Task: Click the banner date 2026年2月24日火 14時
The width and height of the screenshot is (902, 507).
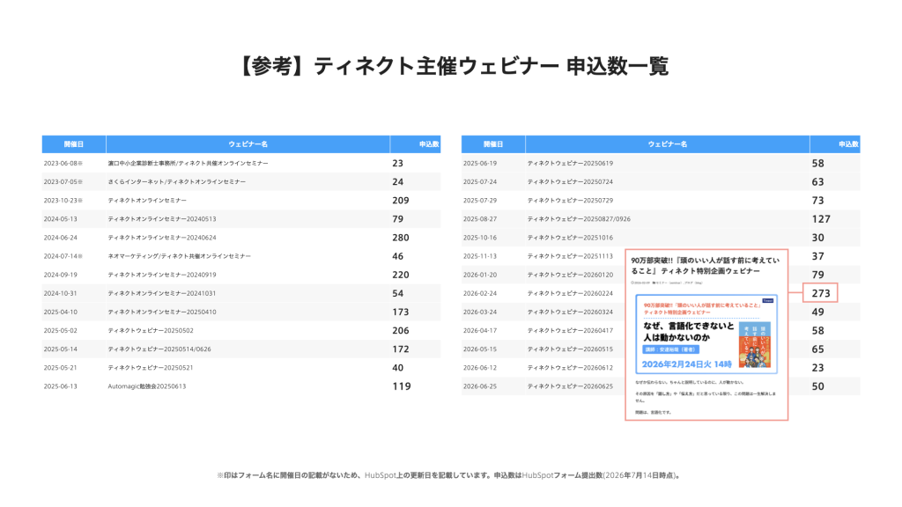Action: pos(687,364)
